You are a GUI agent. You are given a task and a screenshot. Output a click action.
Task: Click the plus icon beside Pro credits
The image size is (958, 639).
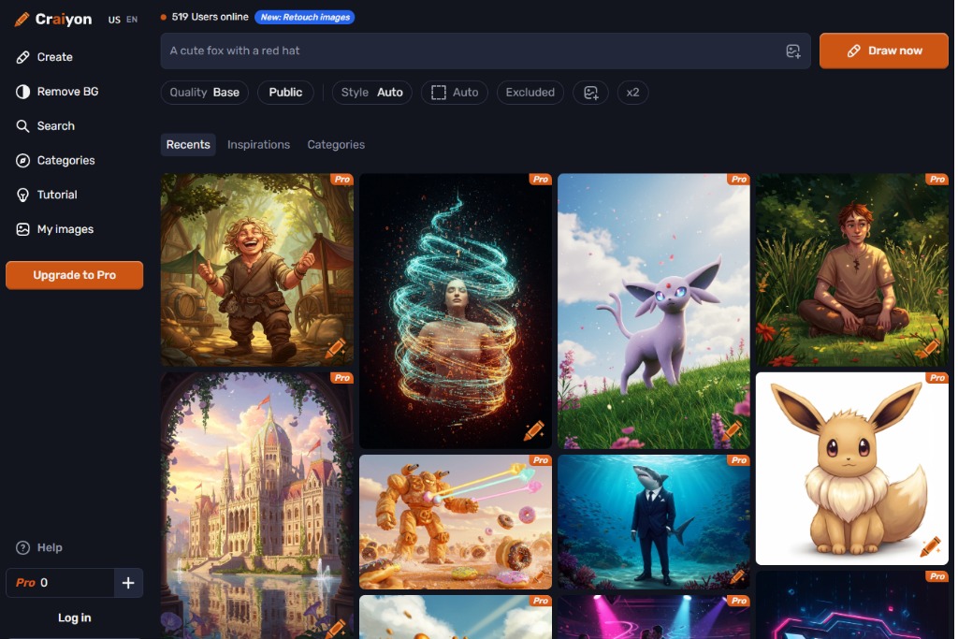(128, 583)
